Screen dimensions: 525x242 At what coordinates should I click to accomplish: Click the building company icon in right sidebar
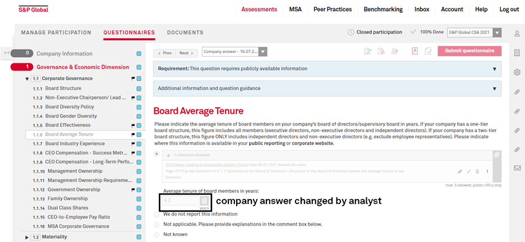coord(517,53)
